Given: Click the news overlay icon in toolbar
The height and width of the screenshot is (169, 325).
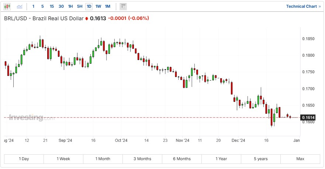Looking at the screenshot, I should pyautogui.click(x=123, y=6).
